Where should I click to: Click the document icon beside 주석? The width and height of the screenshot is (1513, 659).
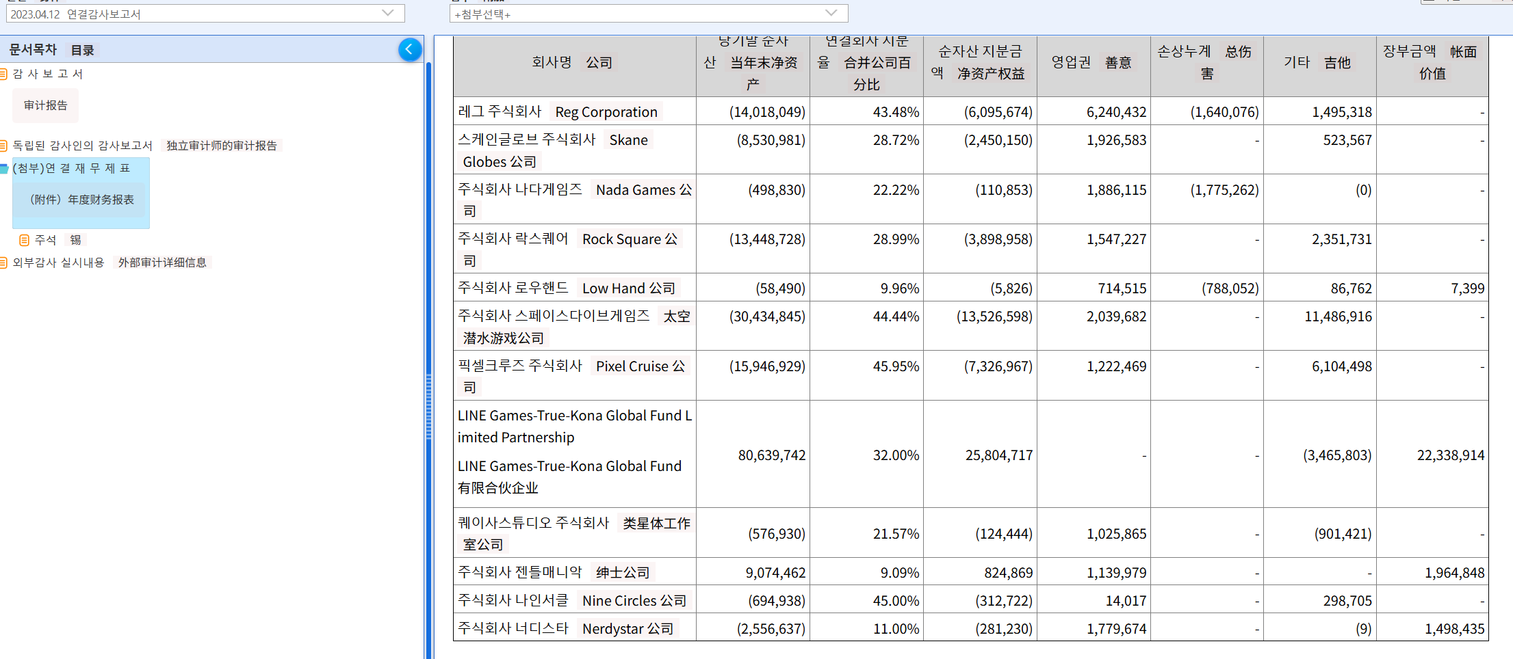[24, 240]
